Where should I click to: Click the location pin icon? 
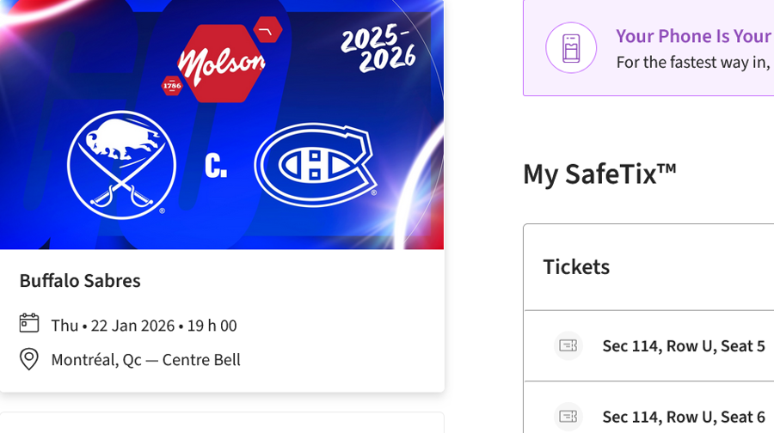pos(29,359)
